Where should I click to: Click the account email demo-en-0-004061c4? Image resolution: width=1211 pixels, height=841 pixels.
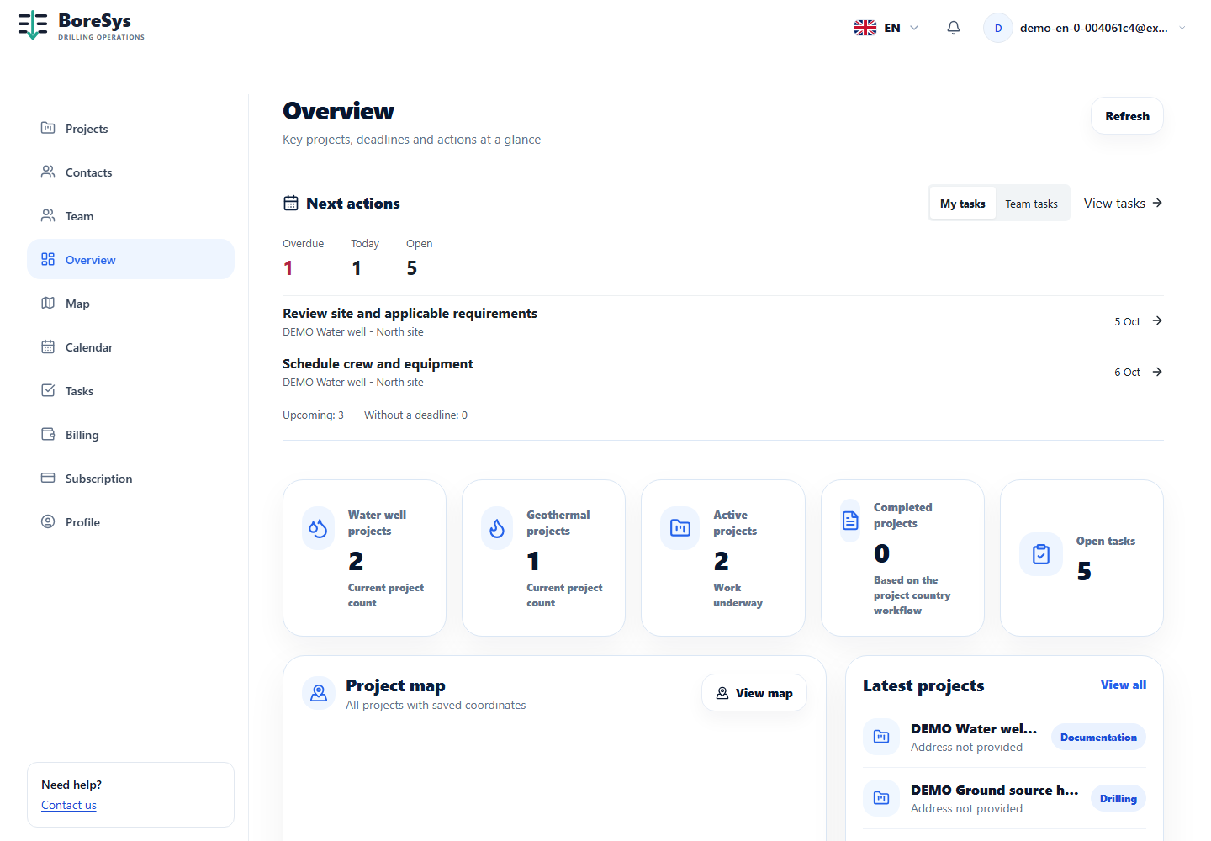1093,28
